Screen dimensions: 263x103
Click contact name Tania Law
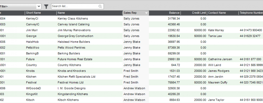215,36
